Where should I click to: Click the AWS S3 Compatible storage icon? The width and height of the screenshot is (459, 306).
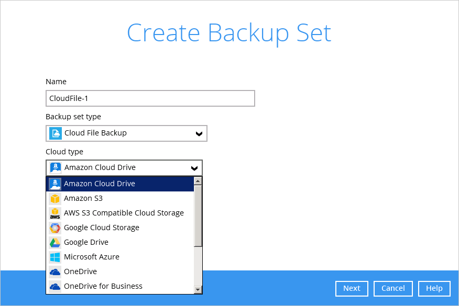coord(55,213)
